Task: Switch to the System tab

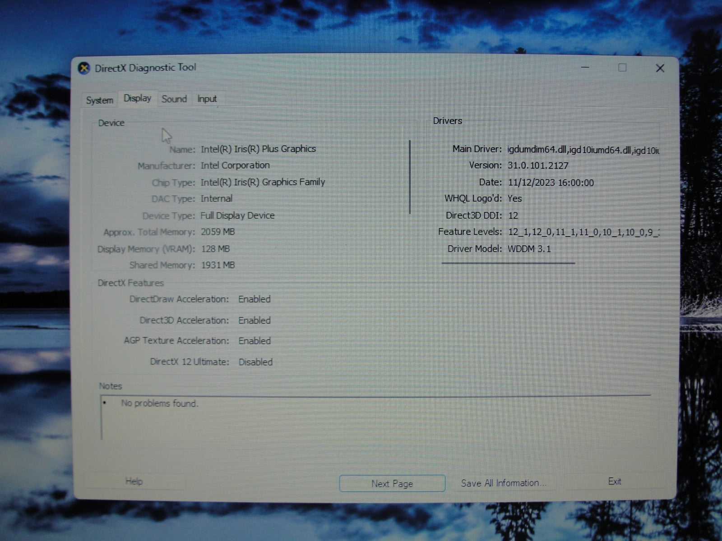Action: [99, 100]
